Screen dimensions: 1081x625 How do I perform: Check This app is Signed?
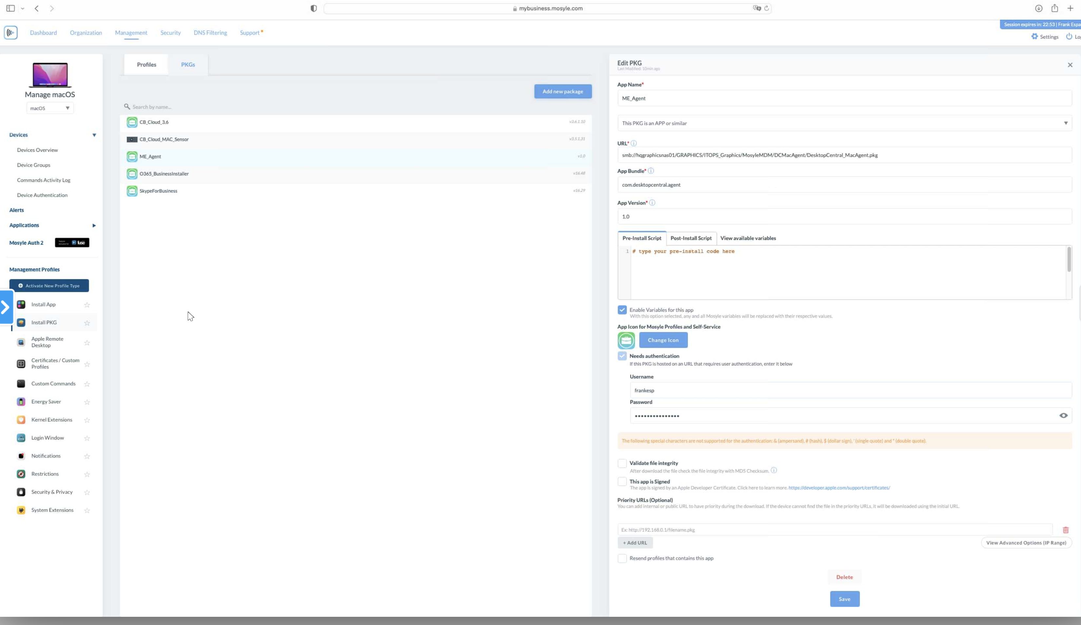coord(622,482)
